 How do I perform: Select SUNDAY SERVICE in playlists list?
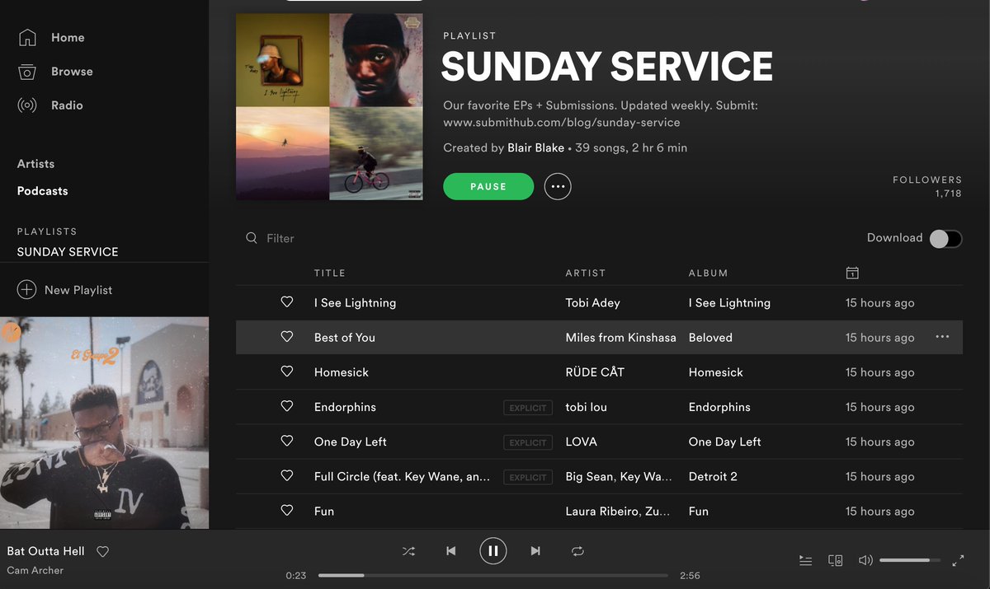coord(68,251)
